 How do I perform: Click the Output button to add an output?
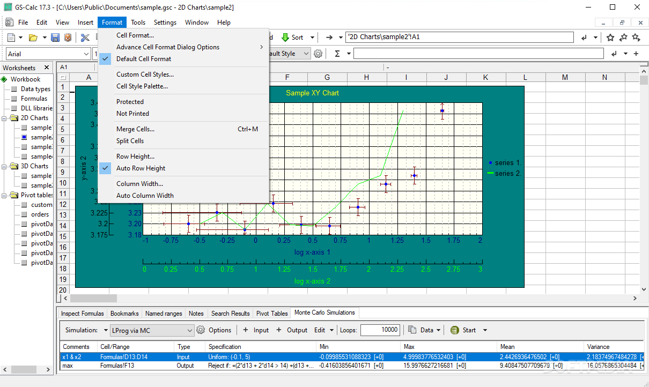click(x=292, y=330)
